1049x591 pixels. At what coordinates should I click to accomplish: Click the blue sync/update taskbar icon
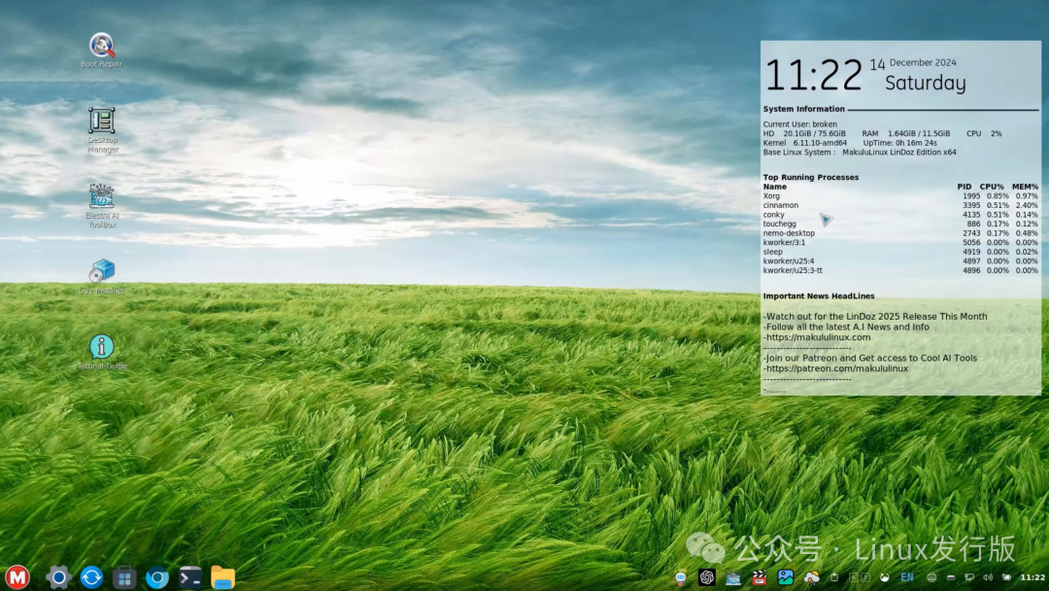90,577
